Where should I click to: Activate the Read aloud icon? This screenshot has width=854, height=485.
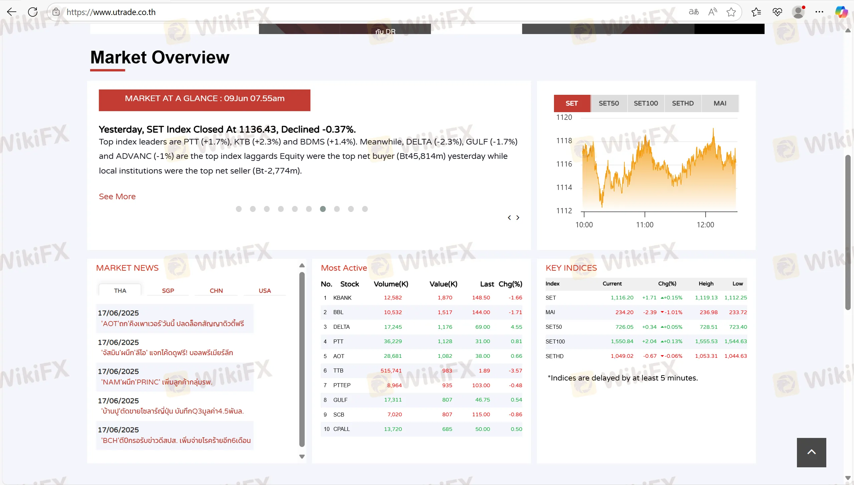click(x=713, y=12)
